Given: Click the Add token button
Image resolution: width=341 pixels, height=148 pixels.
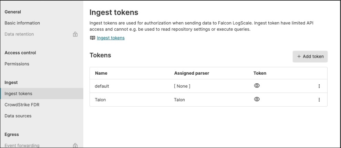Looking at the screenshot, I should pos(310,56).
